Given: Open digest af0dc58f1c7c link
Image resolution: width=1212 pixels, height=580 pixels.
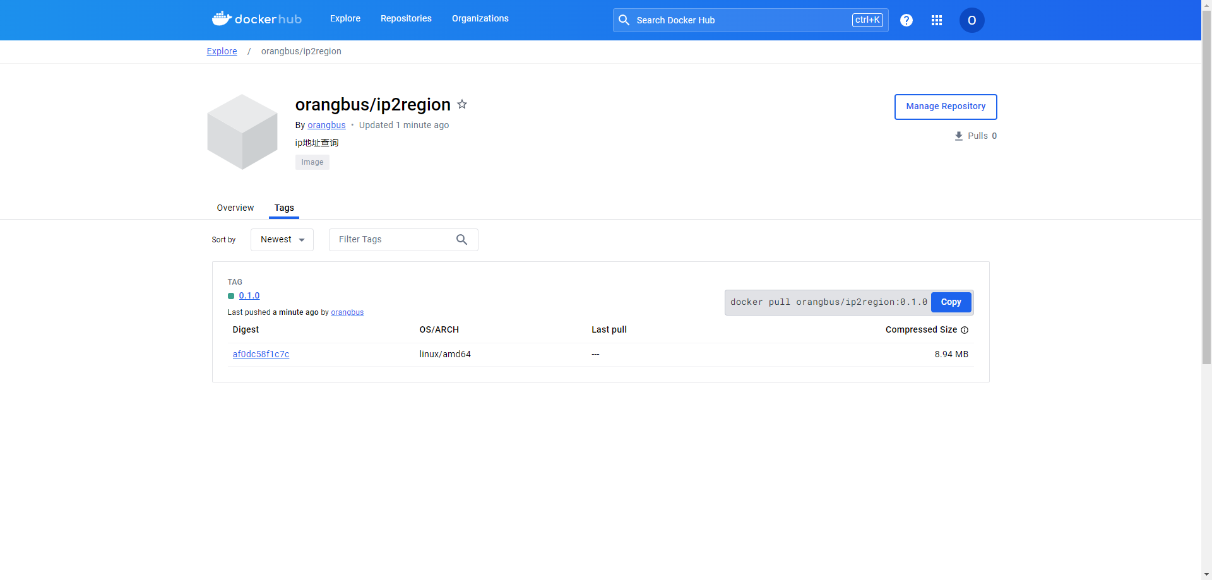Looking at the screenshot, I should (x=261, y=355).
